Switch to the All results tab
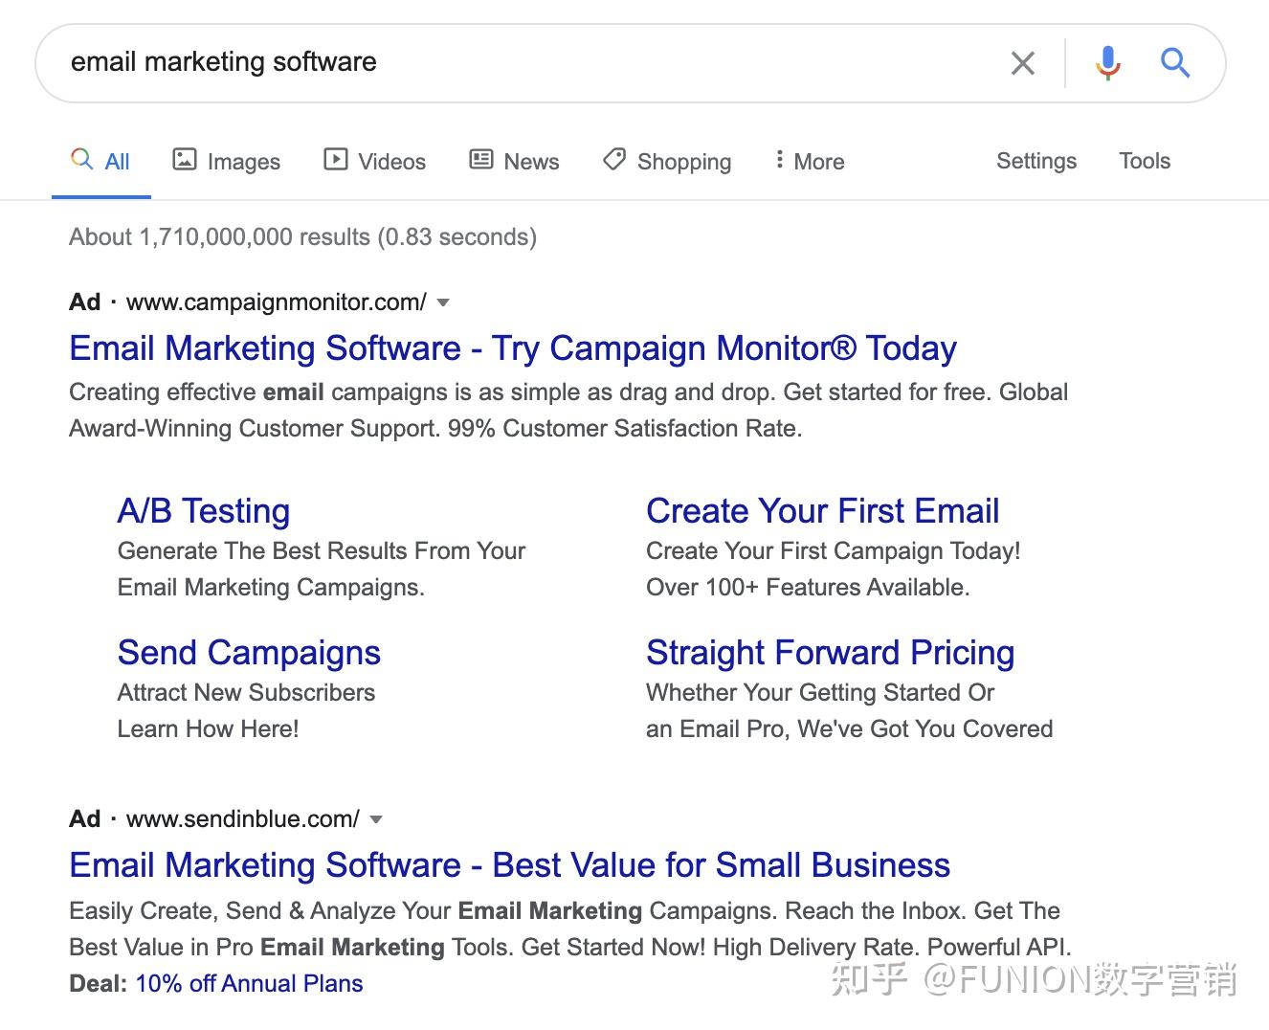 [x=101, y=161]
